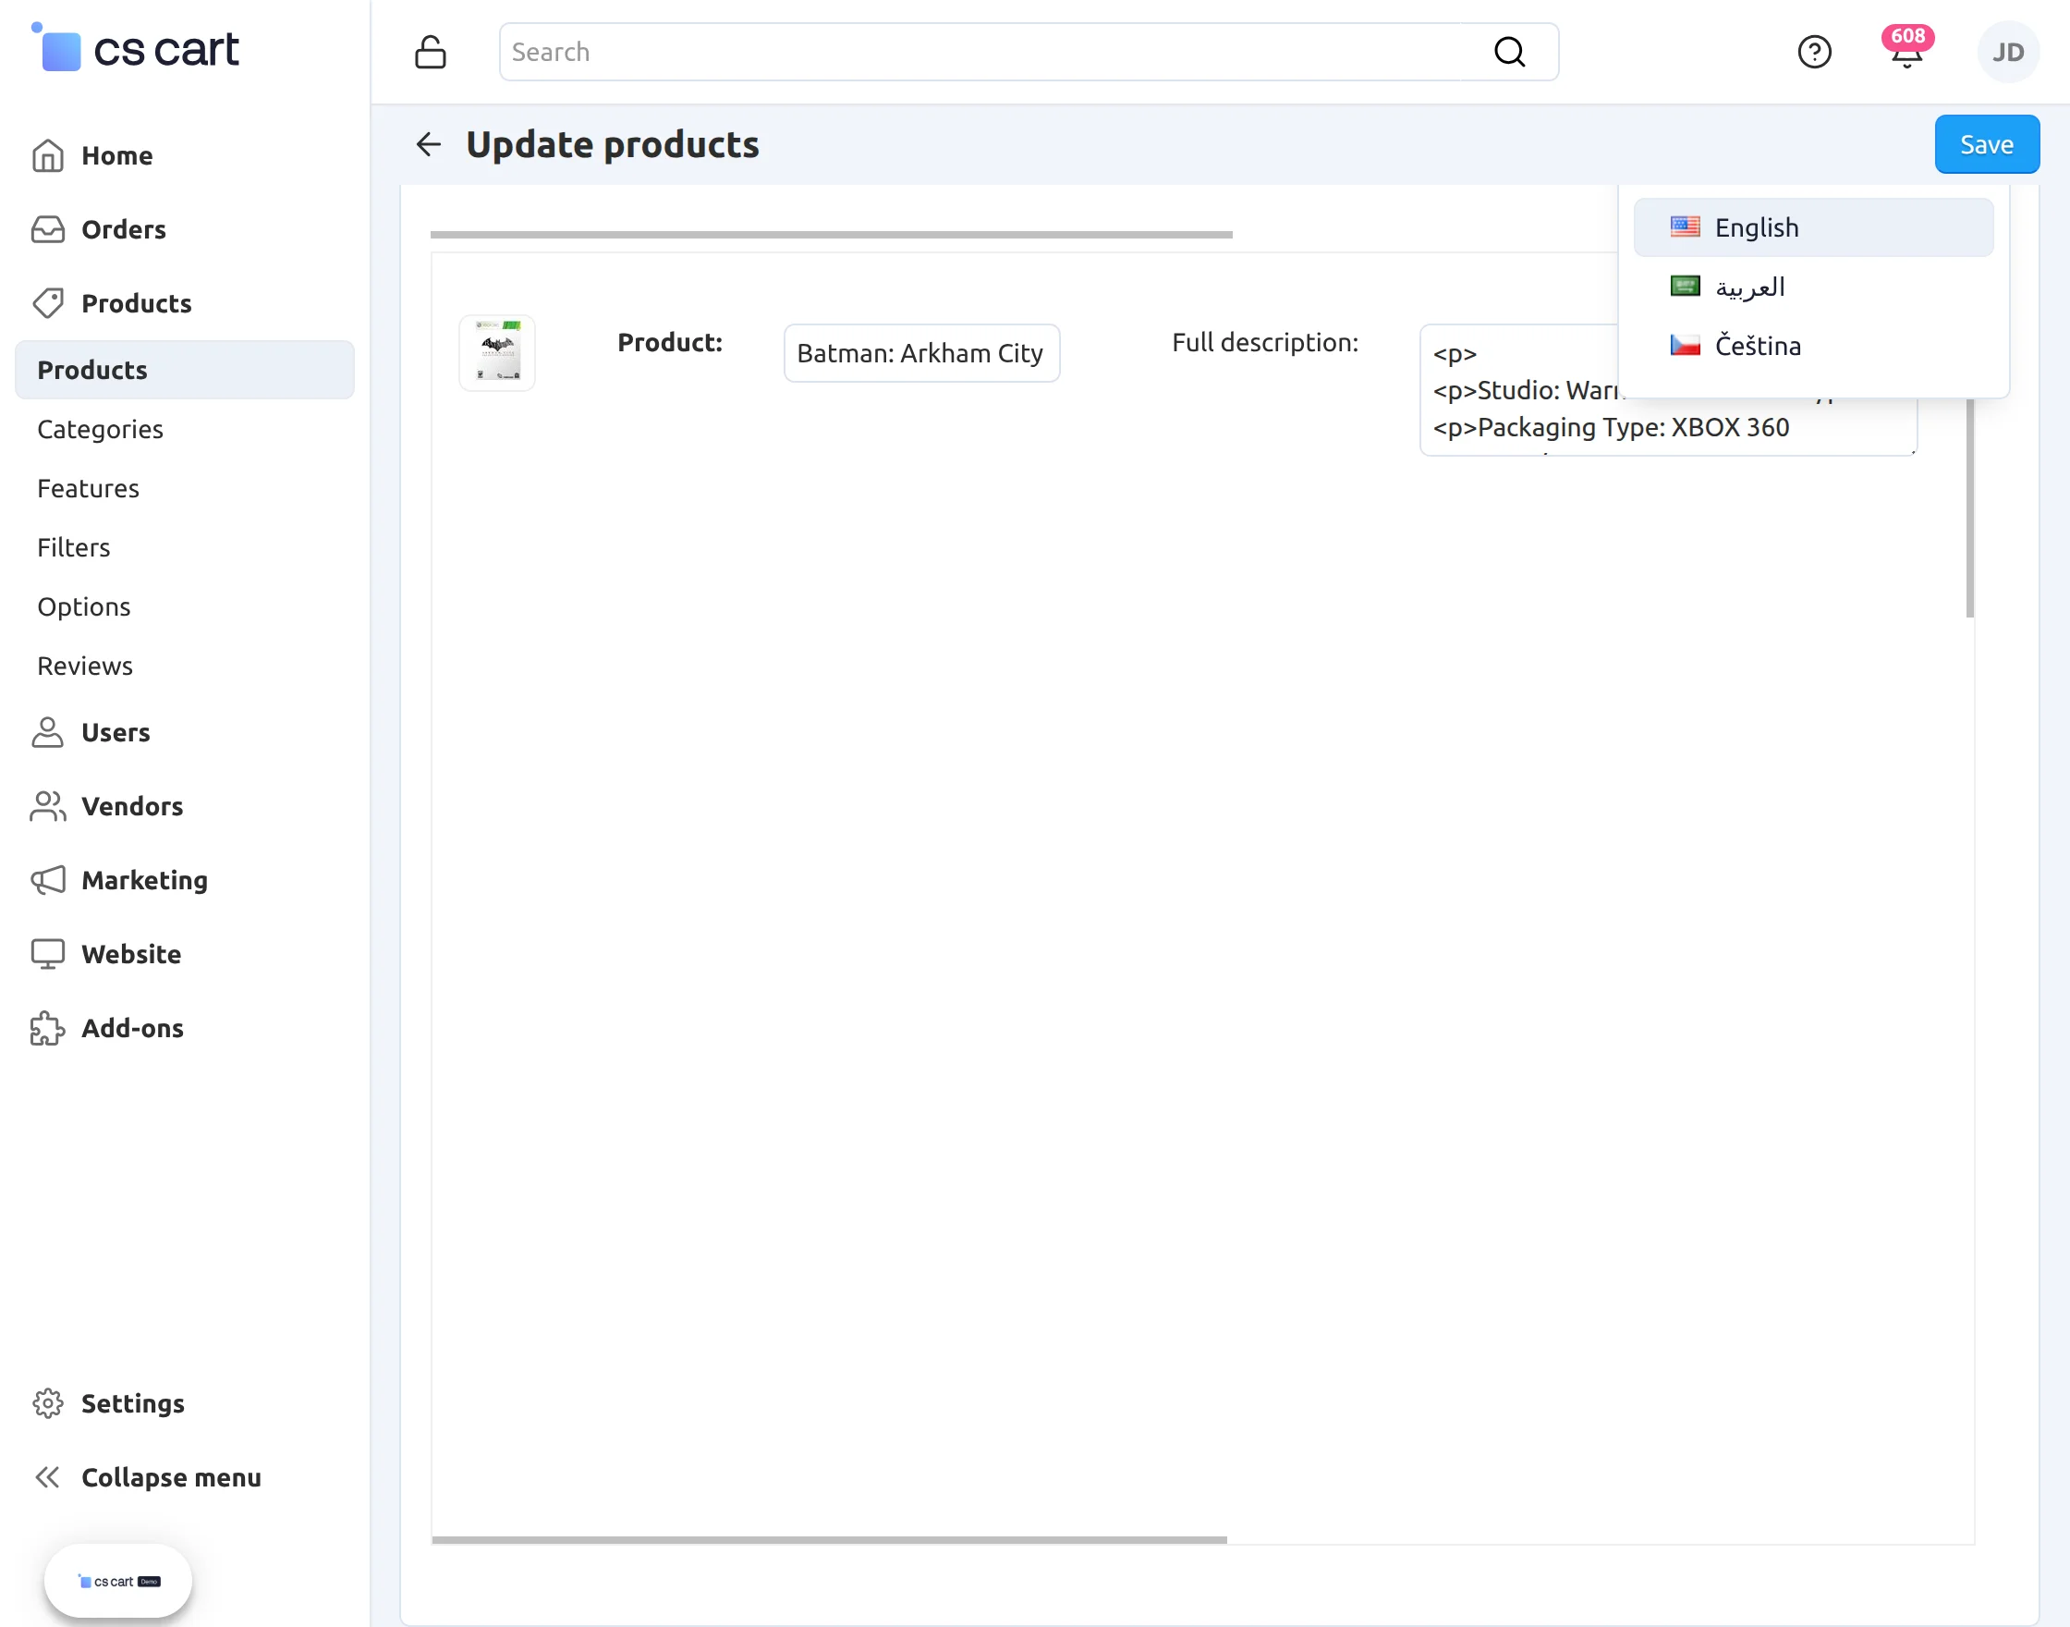Click the Users person icon
Viewport: 2070px width, 1627px height.
coord(48,732)
